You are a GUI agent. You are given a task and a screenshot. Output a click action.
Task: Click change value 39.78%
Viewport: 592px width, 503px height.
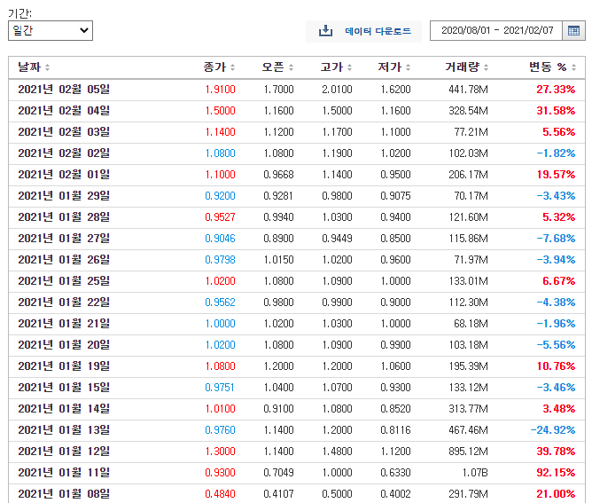pyautogui.click(x=556, y=452)
